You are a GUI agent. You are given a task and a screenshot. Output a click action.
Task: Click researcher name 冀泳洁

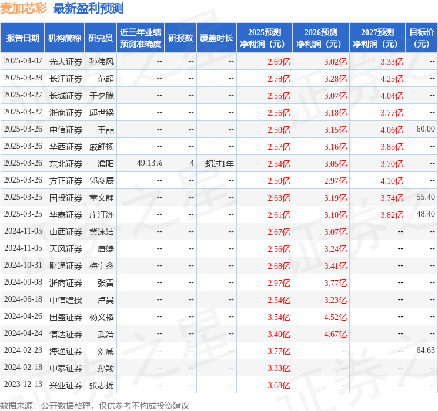(x=102, y=232)
